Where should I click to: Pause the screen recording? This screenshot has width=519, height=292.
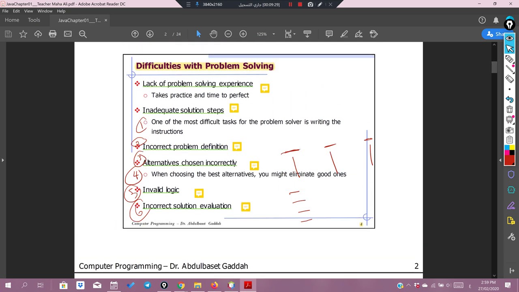(290, 4)
